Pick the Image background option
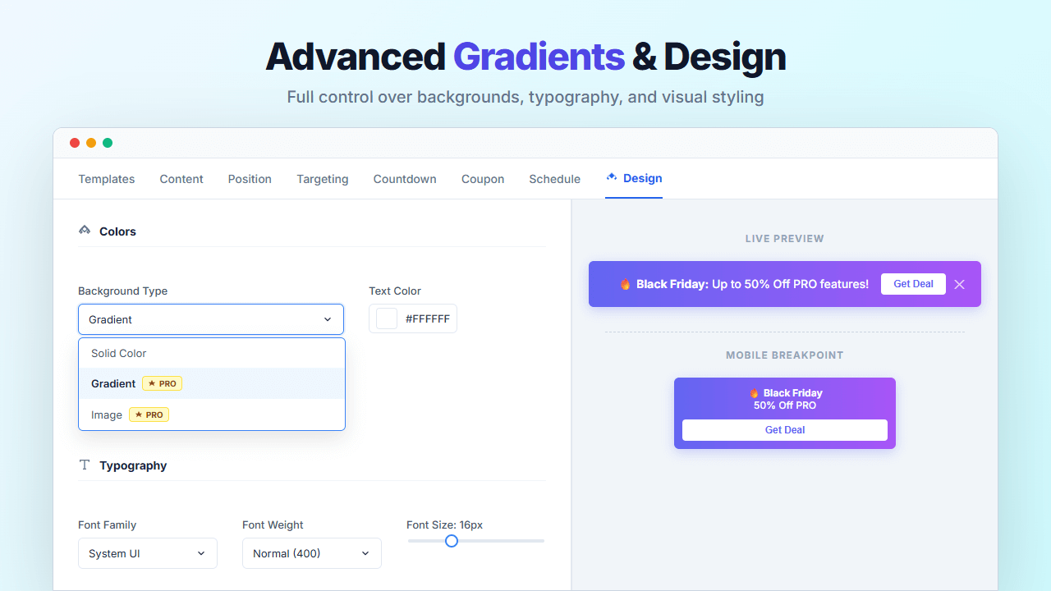1051x591 pixels. pyautogui.click(x=212, y=415)
